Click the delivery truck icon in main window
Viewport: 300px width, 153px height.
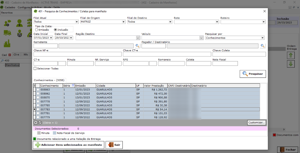pyautogui.click(x=7, y=33)
